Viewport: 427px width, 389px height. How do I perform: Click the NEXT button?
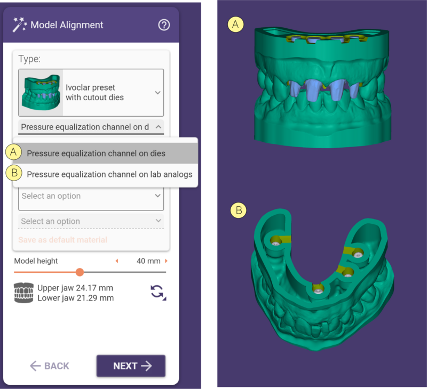pyautogui.click(x=131, y=366)
